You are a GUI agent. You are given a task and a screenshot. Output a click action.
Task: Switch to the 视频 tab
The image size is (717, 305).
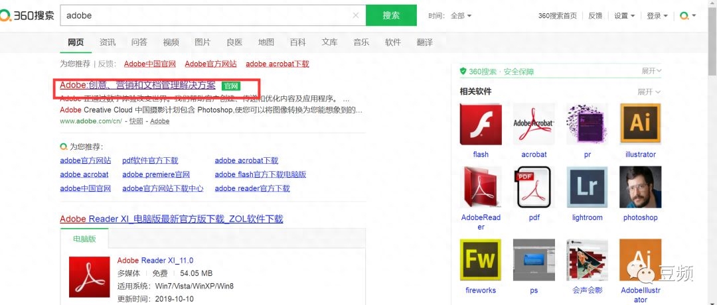tap(171, 42)
